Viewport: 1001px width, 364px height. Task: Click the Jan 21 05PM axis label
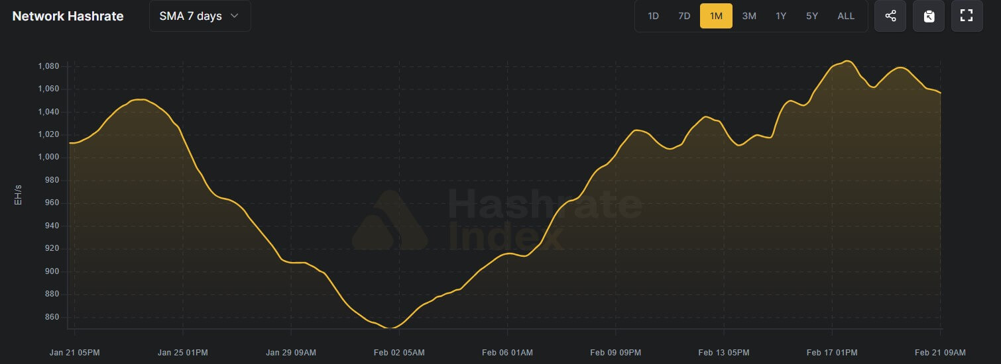(x=74, y=352)
